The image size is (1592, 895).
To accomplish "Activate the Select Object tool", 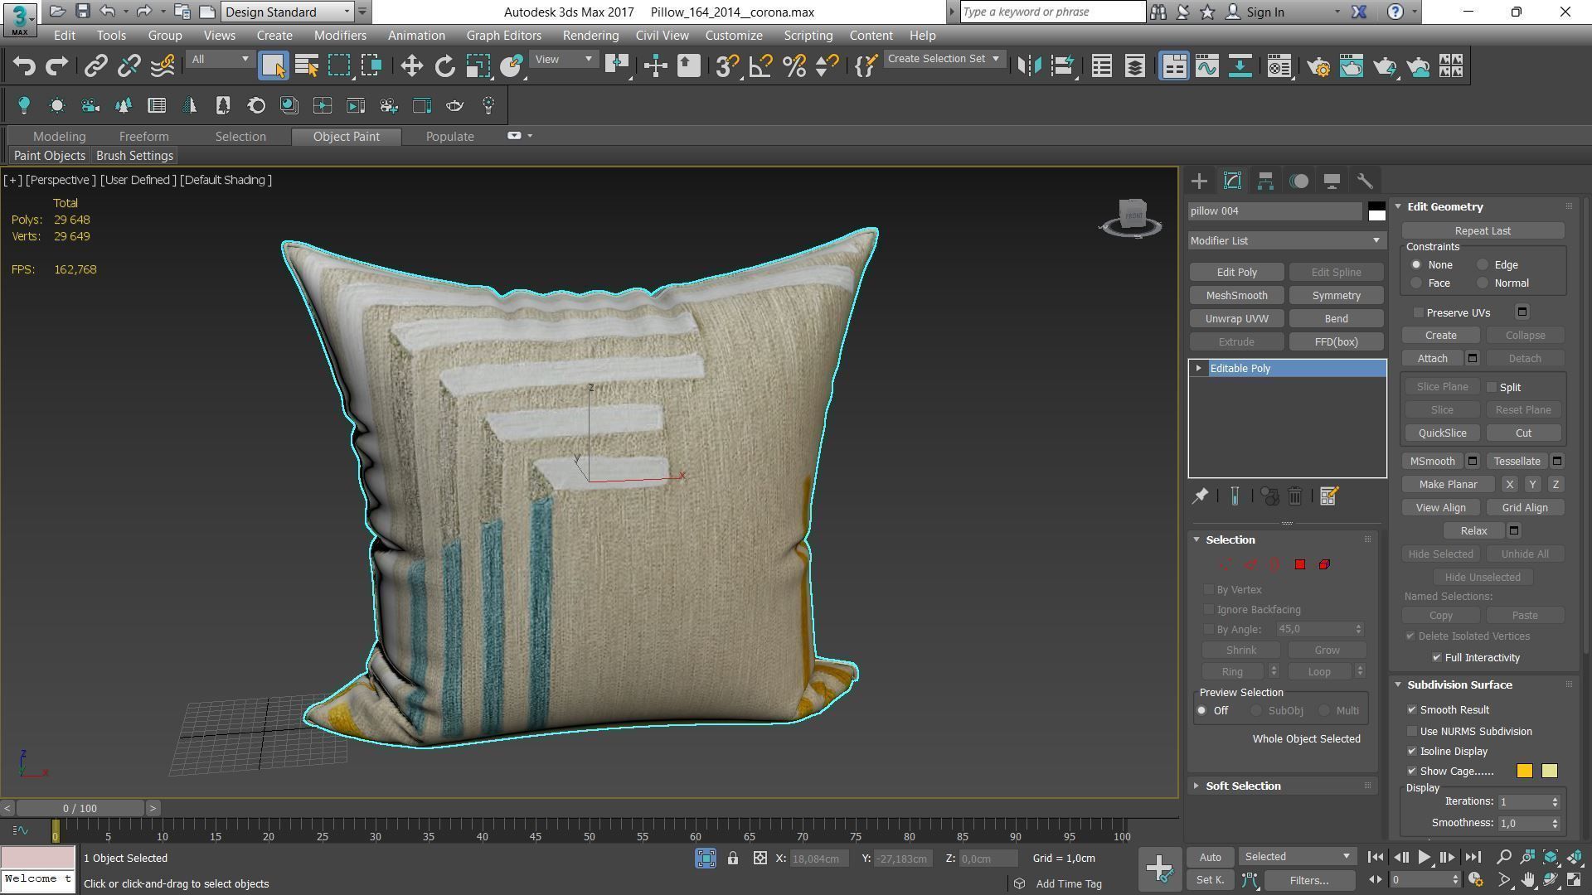I will pyautogui.click(x=273, y=66).
